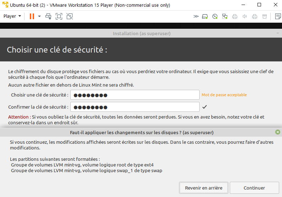The height and width of the screenshot is (197, 282).
Task: Click the network adapter device icon
Action: pyautogui.click(x=224, y=17)
